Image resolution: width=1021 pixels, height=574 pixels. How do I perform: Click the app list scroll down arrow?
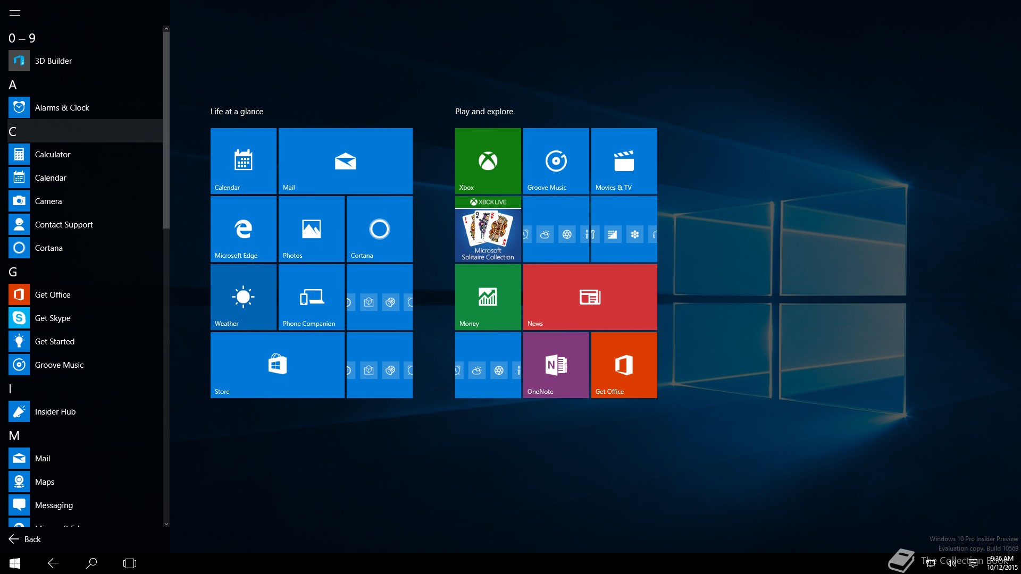click(x=166, y=524)
